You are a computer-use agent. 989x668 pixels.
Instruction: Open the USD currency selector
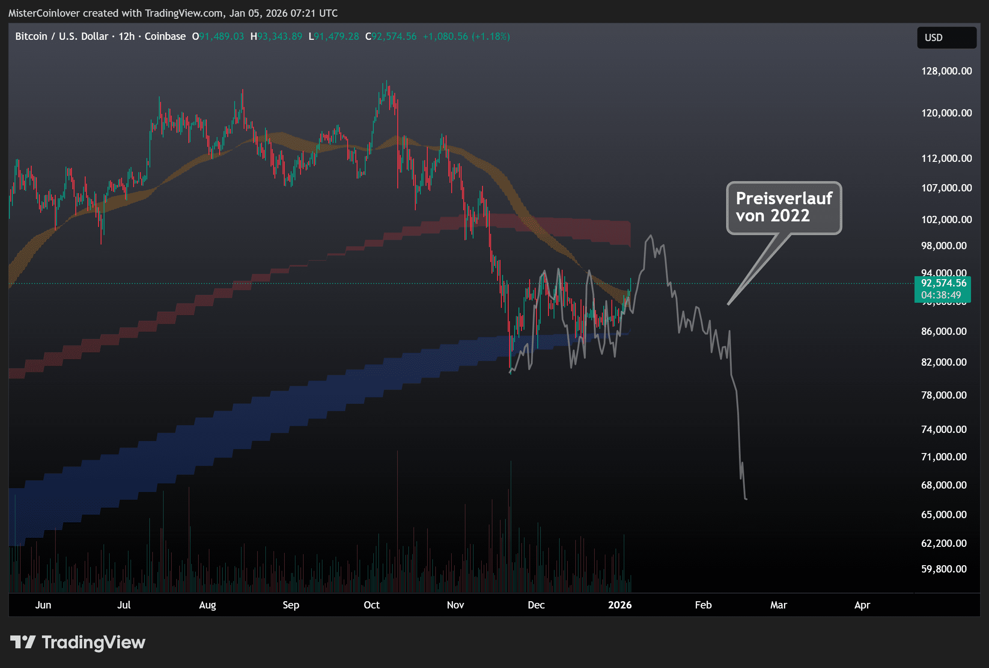pyautogui.click(x=946, y=38)
